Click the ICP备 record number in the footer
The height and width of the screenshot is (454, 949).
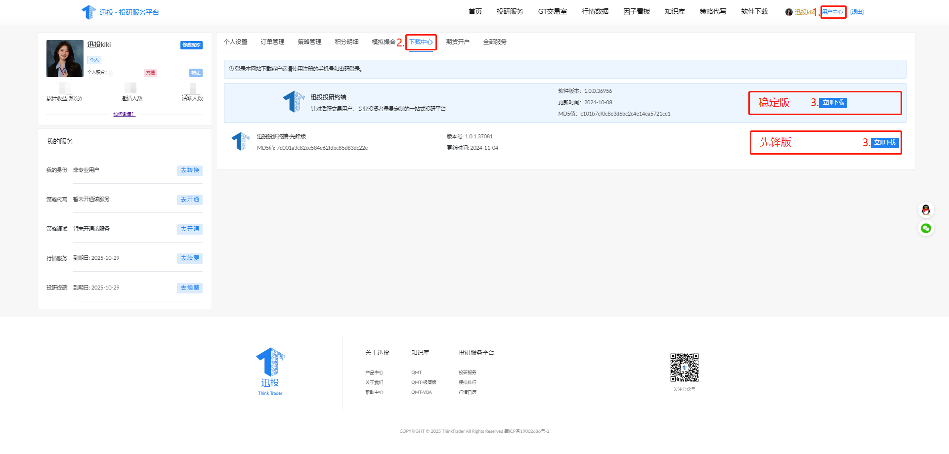[x=527, y=431]
